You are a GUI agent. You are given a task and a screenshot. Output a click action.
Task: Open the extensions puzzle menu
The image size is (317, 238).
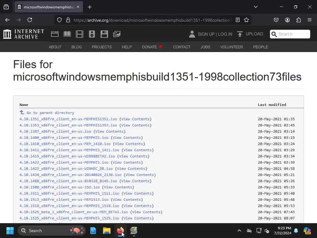point(298,20)
